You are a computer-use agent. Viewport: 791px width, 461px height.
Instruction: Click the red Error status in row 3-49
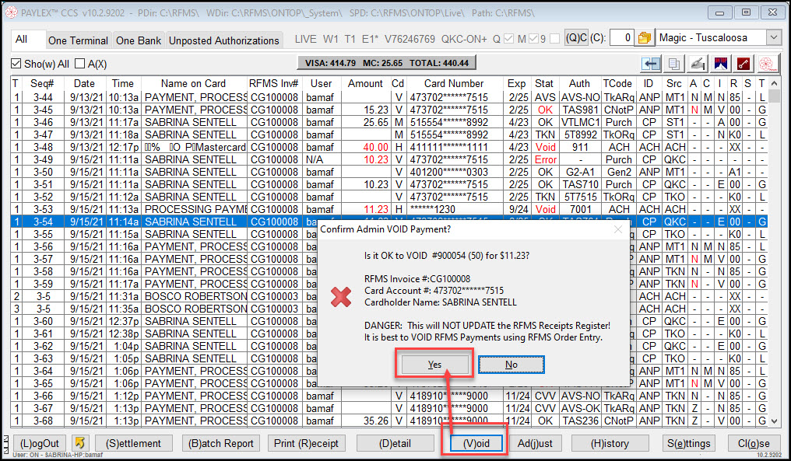pyautogui.click(x=545, y=159)
